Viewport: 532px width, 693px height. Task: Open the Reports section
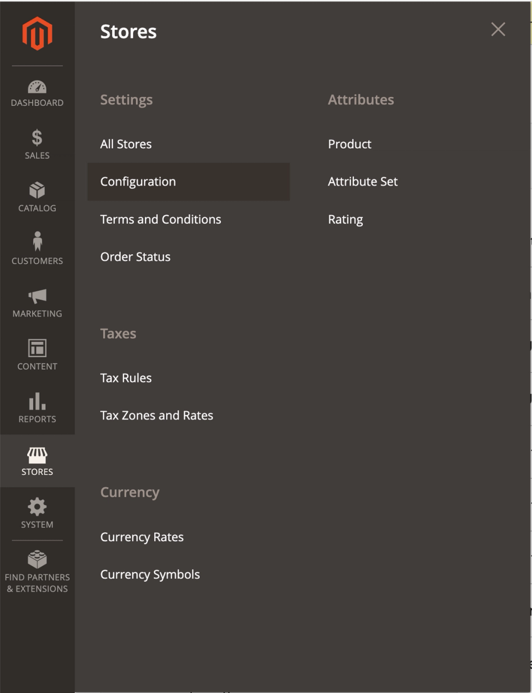tap(37, 409)
